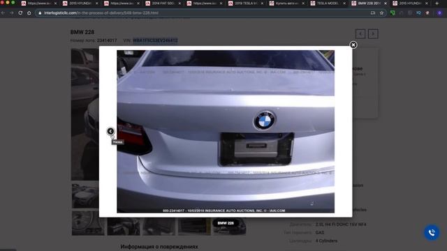This screenshot has height=251, width=447.
Task: Open the VIN number link
Action: pos(155,40)
